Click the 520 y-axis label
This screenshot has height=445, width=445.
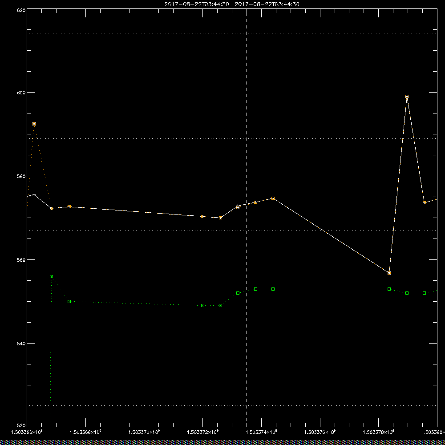[x=21, y=426]
